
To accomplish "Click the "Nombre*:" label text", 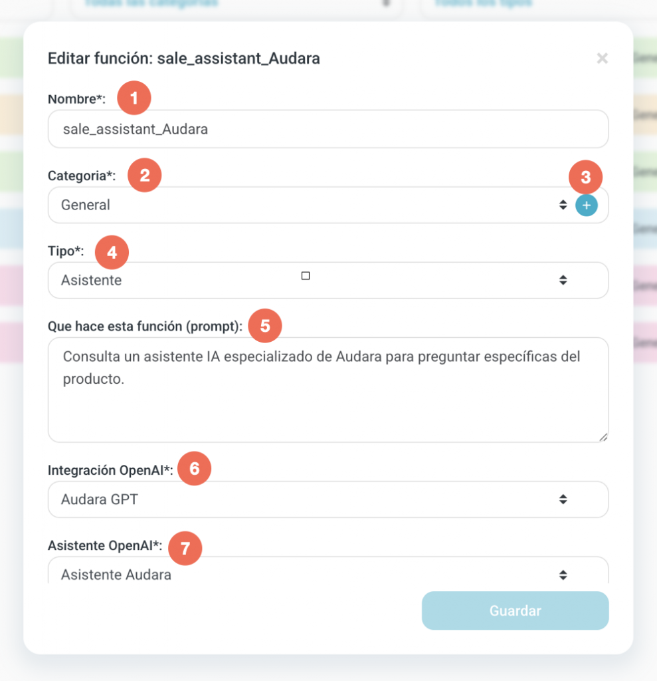I will (76, 100).
